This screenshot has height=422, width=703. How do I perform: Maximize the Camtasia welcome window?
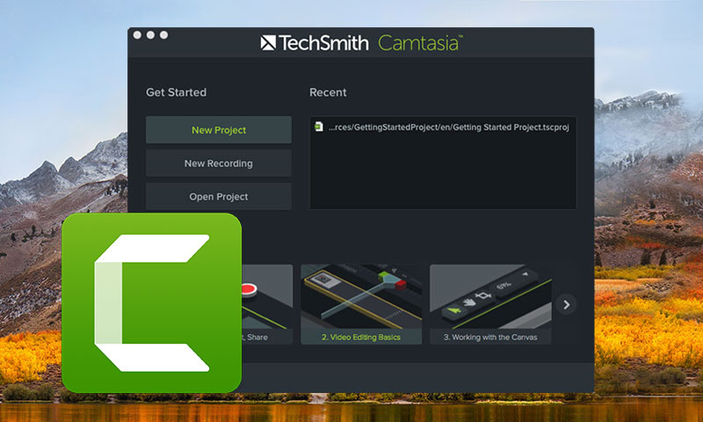[x=164, y=35]
